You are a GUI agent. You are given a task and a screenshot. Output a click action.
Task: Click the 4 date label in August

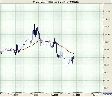(54, 93)
